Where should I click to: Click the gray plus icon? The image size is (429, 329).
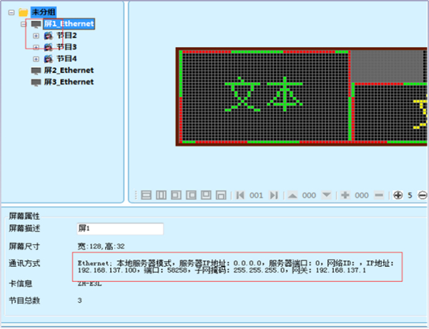(345, 195)
